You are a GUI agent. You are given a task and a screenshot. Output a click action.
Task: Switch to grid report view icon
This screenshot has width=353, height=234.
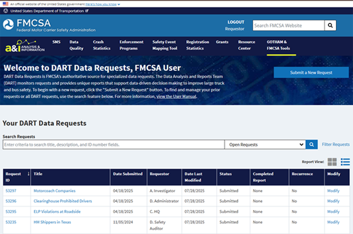[332, 162]
